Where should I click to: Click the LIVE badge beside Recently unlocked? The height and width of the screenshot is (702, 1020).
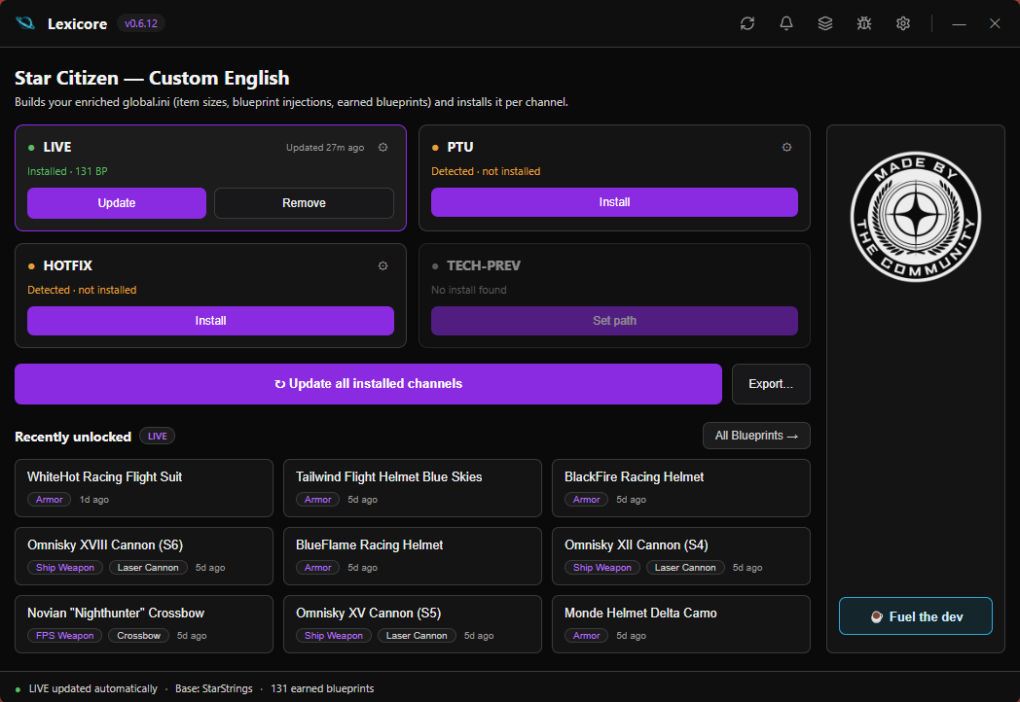point(158,437)
